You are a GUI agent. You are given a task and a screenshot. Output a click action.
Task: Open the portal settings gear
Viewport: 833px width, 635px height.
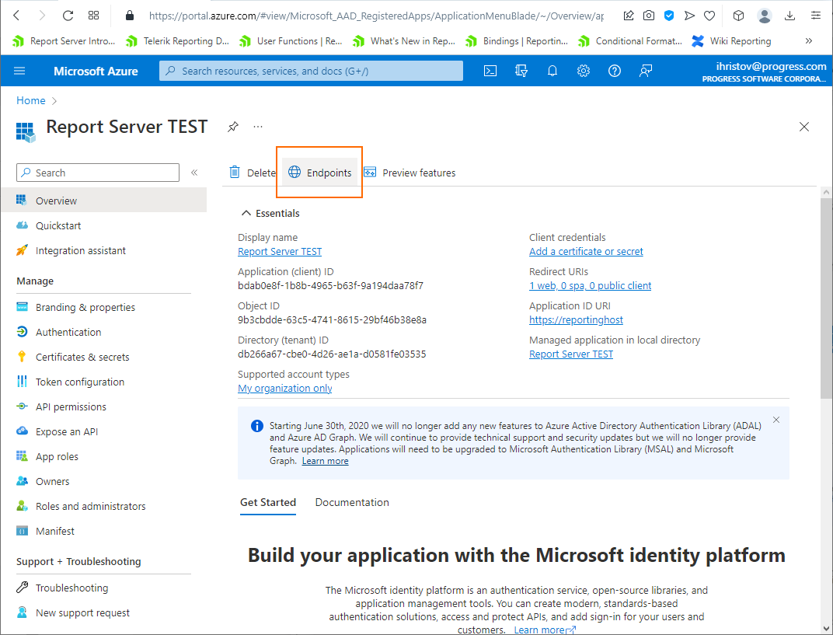tap(584, 71)
